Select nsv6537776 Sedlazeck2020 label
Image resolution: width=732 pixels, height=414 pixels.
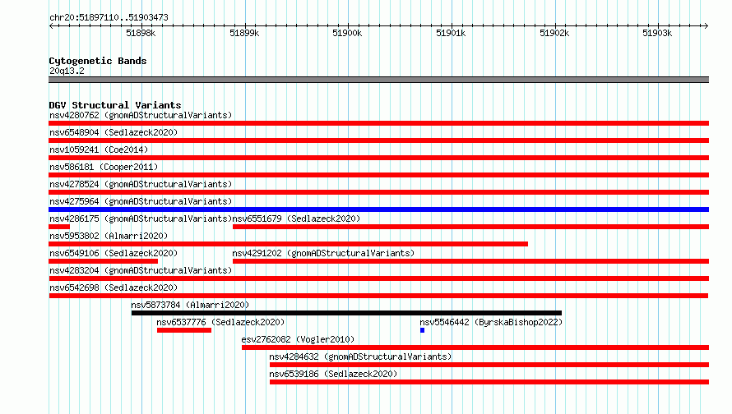point(220,322)
